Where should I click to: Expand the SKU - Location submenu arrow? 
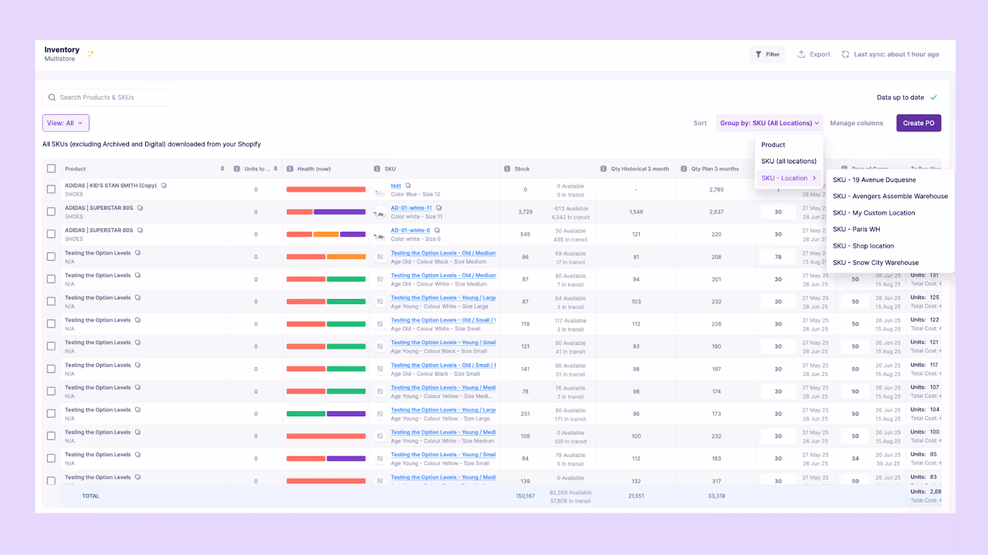814,178
